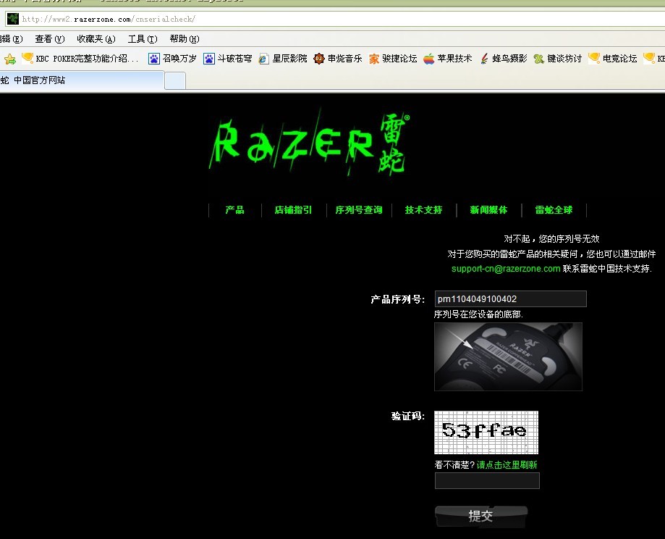
Task: Click the icon beside 键谈坊讨 bookmark
Action: point(538,59)
